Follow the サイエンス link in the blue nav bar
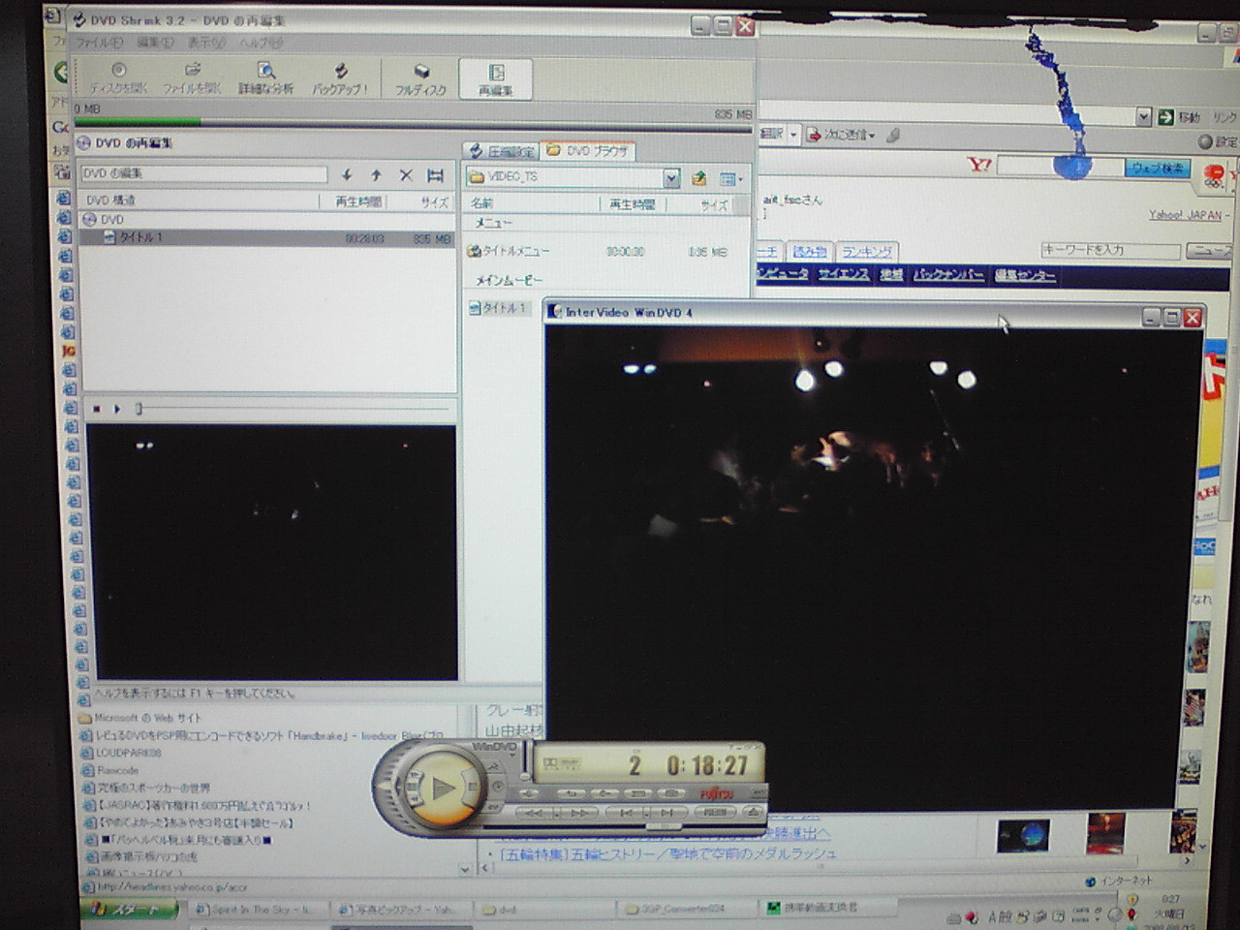 843,275
